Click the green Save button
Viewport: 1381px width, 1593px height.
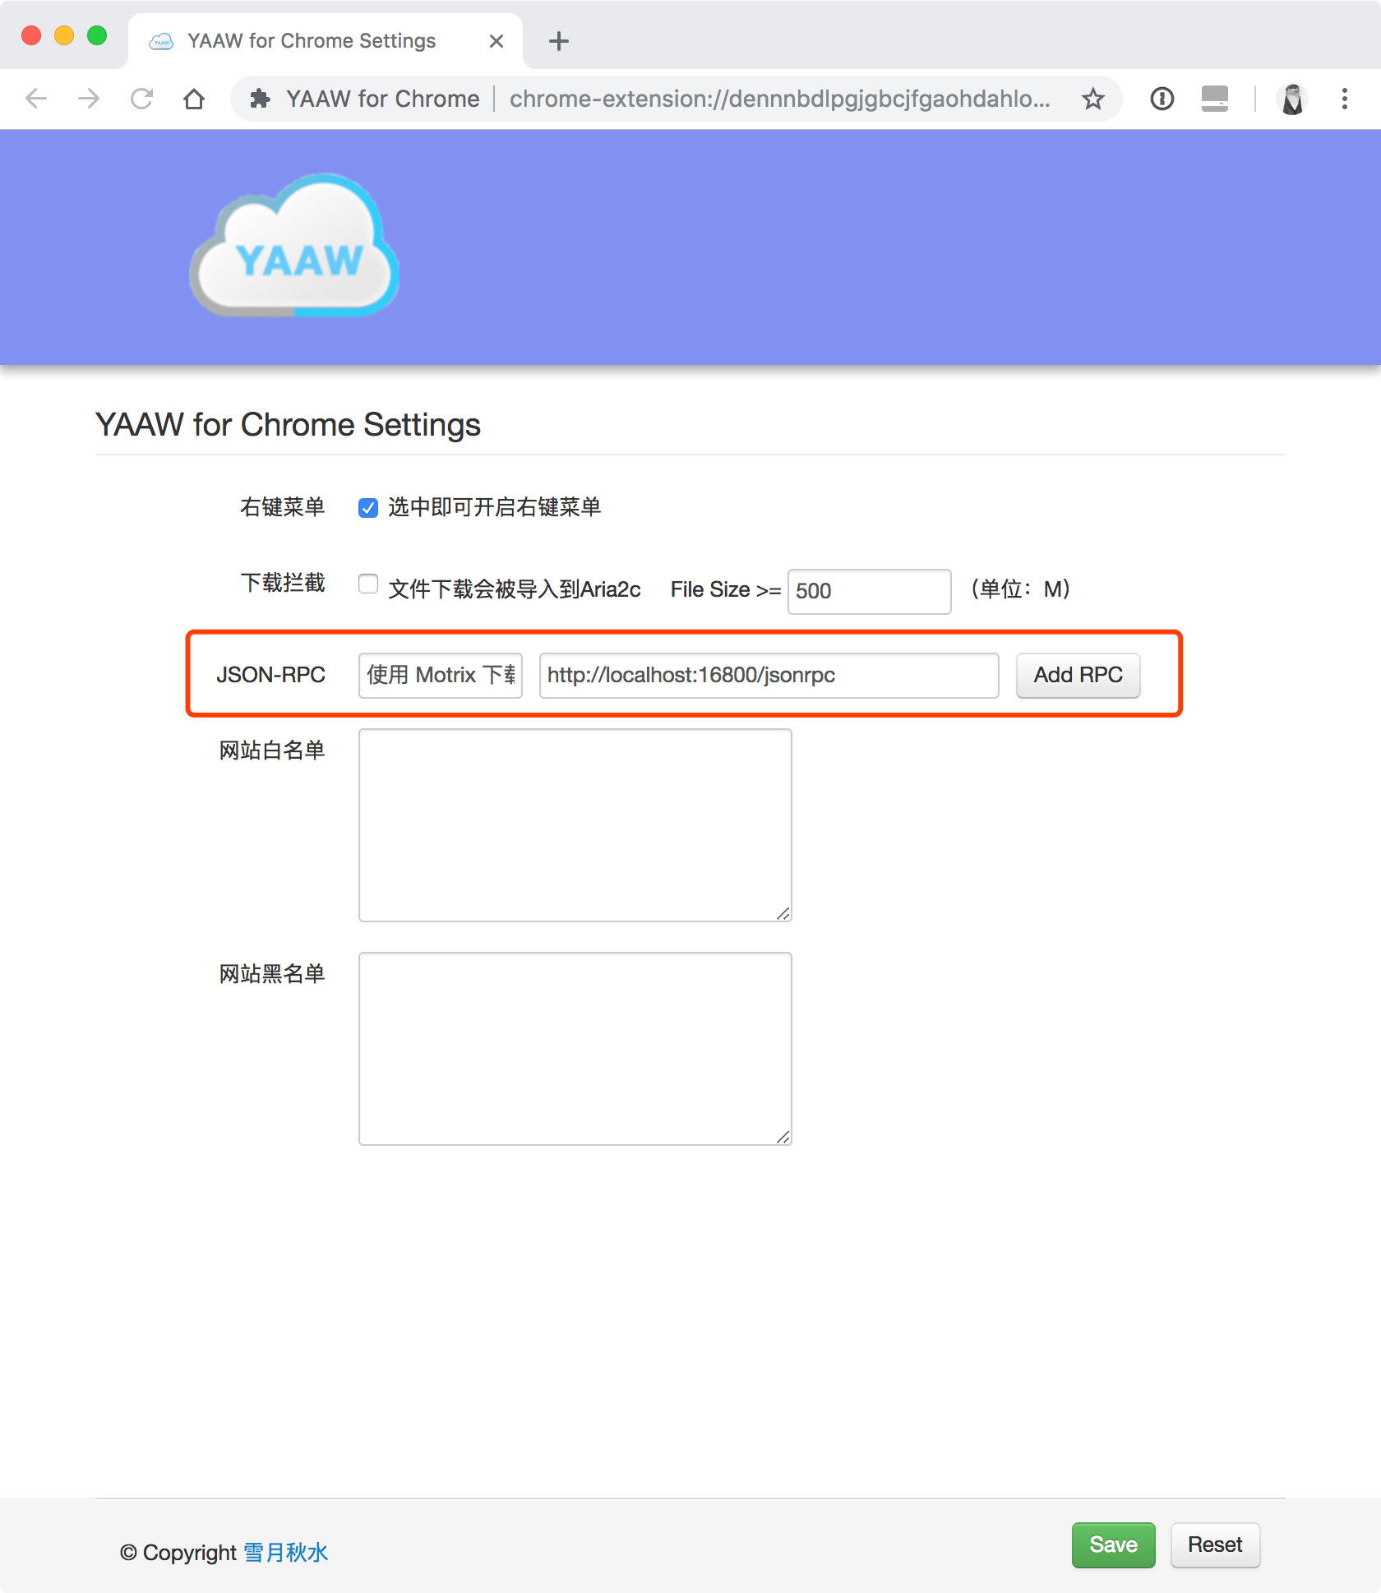[x=1113, y=1545]
